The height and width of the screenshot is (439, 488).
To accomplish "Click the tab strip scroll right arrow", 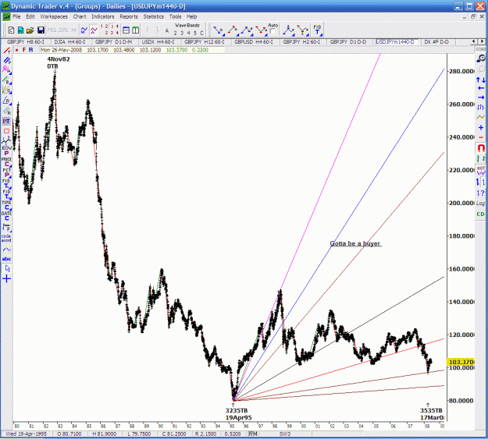I will [482, 41].
